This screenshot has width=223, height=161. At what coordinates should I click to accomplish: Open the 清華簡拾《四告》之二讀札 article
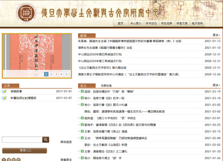click(106, 151)
